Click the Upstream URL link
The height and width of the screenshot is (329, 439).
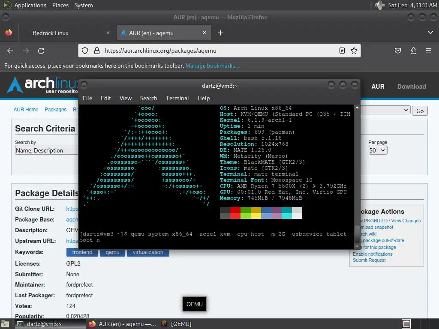pos(72,241)
